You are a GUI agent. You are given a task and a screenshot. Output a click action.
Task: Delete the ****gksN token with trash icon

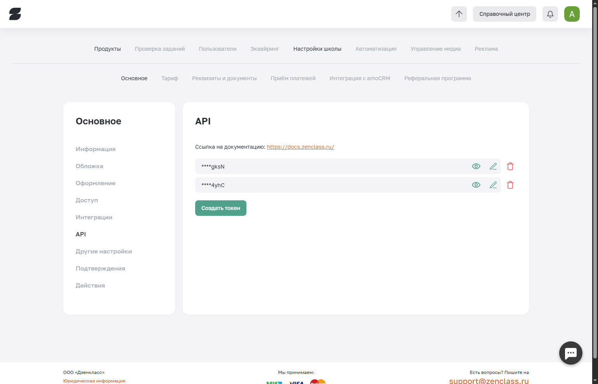510,166
